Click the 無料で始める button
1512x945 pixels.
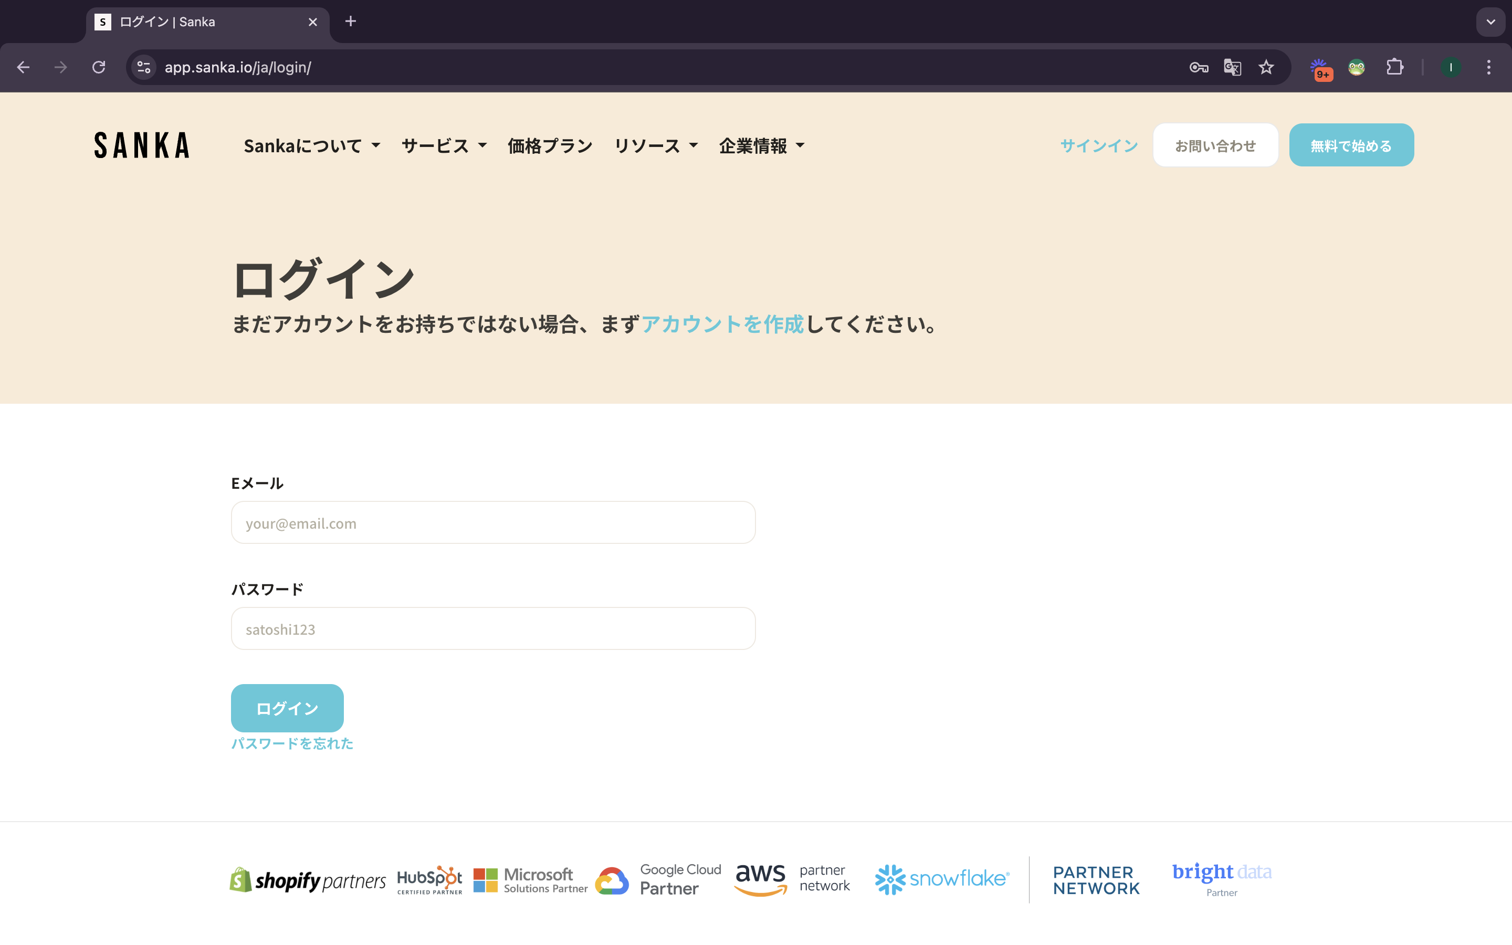(x=1351, y=145)
